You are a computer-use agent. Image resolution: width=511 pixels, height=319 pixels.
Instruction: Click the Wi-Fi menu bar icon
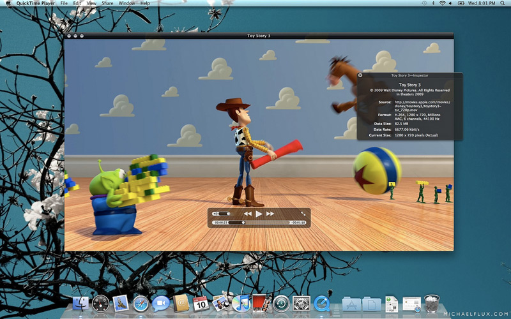point(442,3)
